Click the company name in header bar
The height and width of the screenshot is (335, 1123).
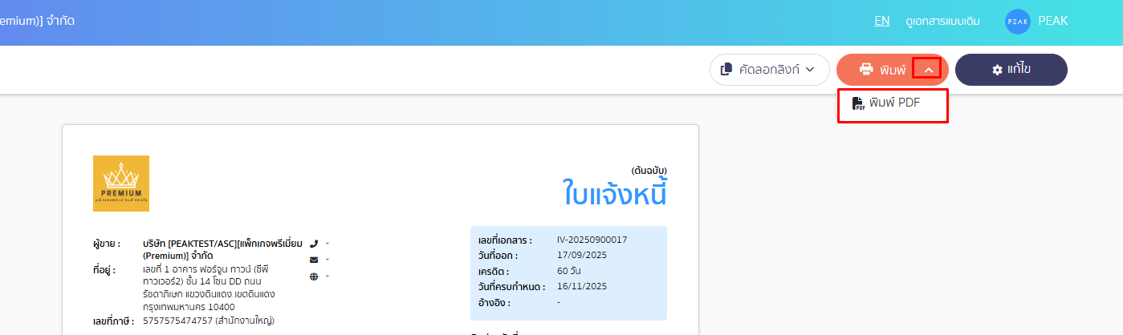(38, 22)
